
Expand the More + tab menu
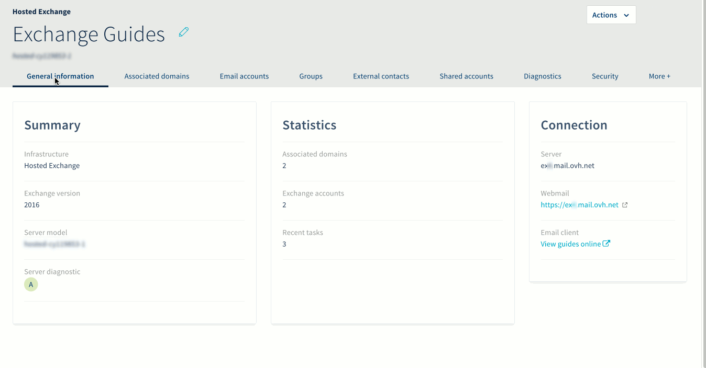click(x=659, y=76)
